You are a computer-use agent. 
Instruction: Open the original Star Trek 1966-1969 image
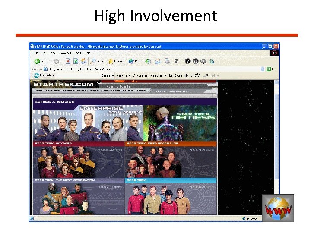tap(171, 199)
